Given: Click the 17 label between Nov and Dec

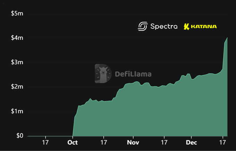Looking at the screenshot, I should click(x=164, y=142).
